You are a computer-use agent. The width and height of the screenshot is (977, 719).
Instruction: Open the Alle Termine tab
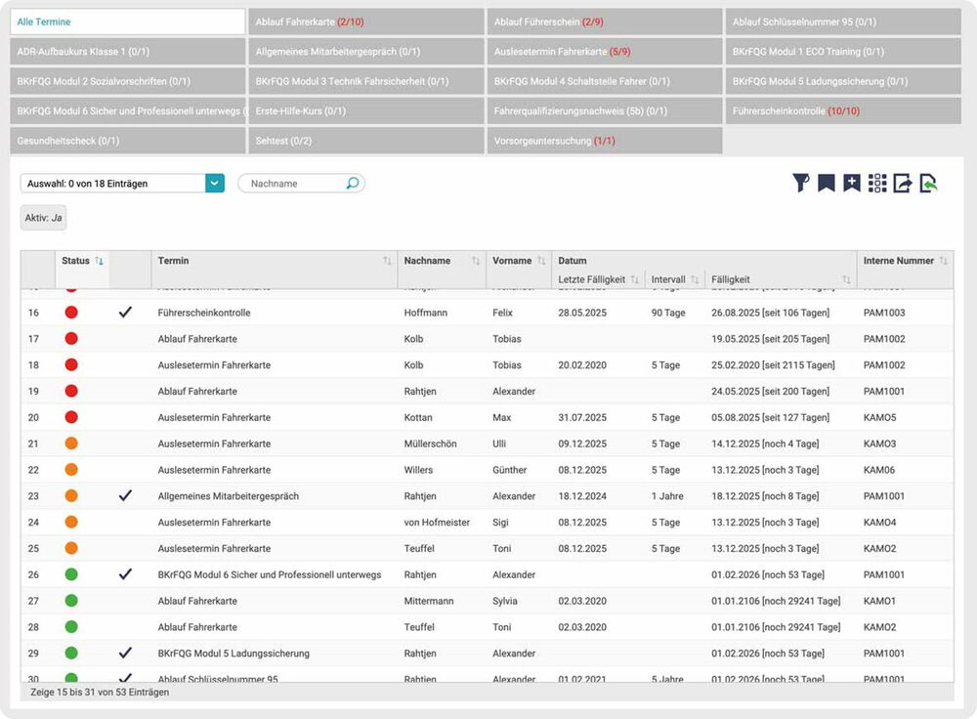(x=127, y=21)
